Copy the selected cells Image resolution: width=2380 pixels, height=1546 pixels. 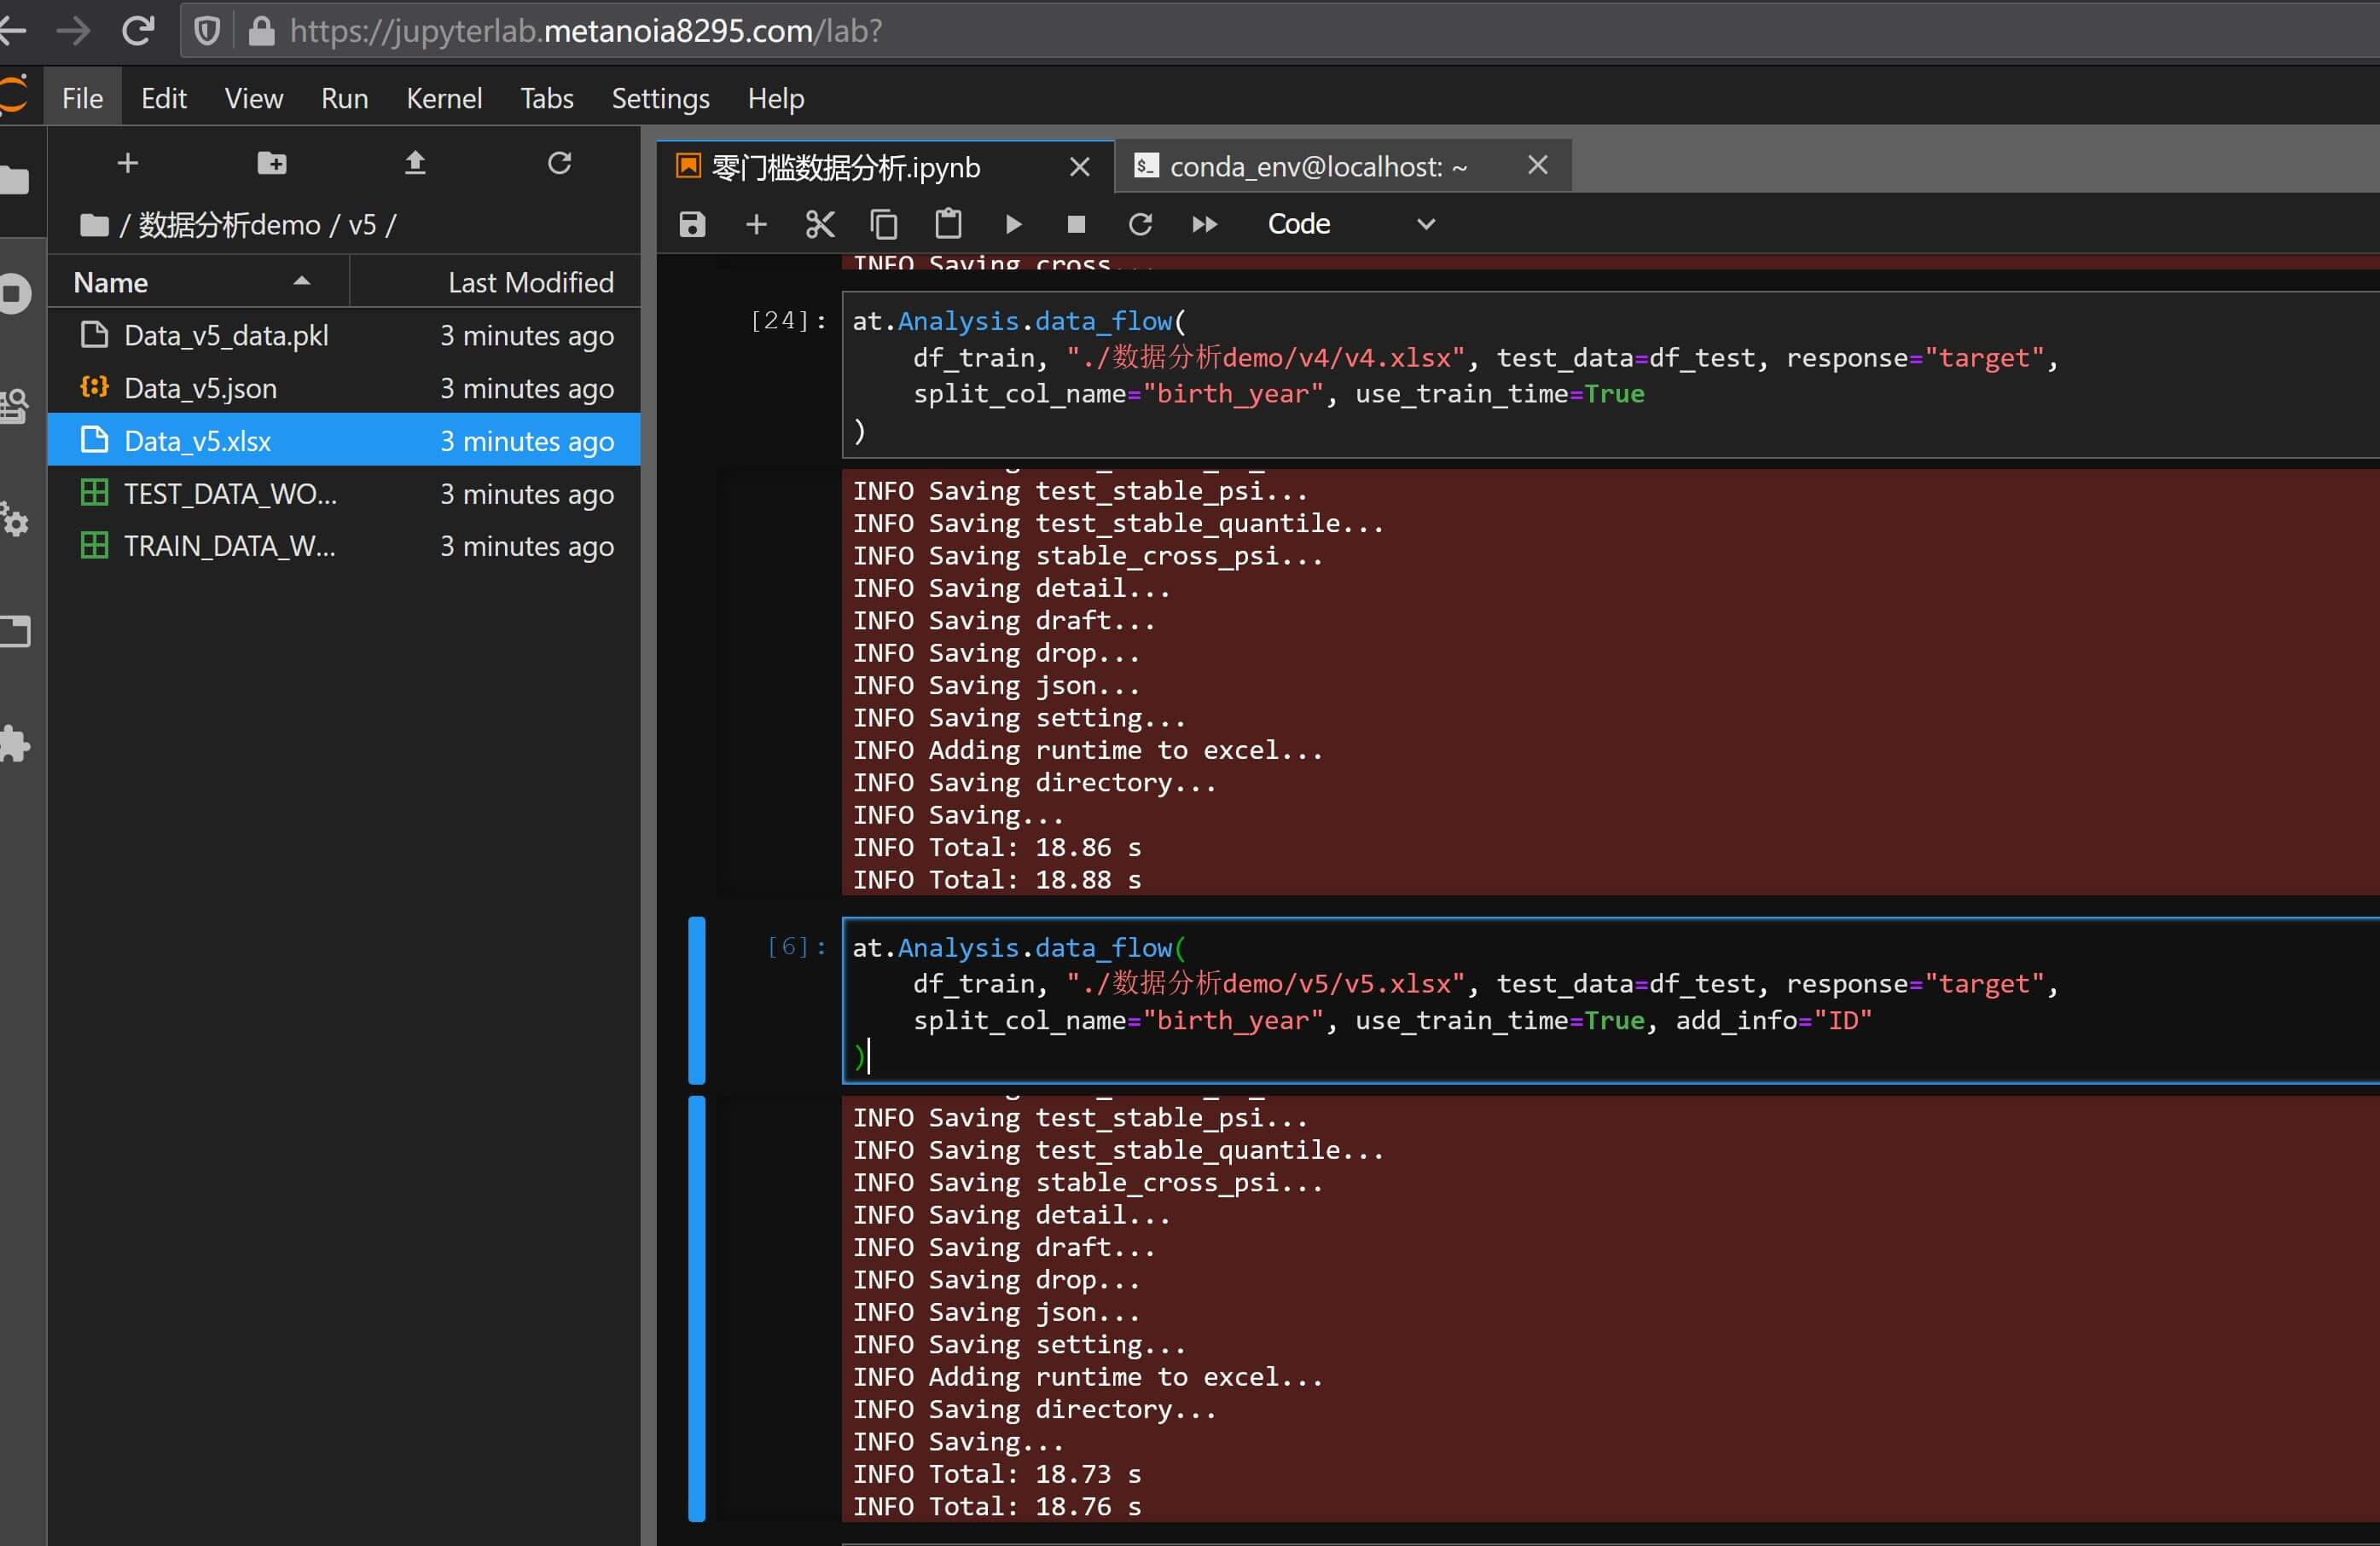click(884, 224)
